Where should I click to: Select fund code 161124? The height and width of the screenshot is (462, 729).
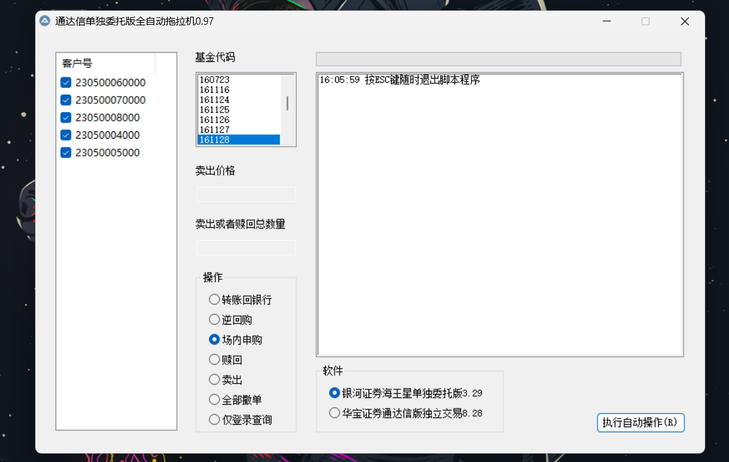point(239,100)
